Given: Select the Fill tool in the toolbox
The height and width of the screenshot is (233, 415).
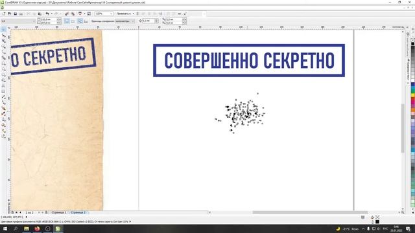Looking at the screenshot, I should (x=4, y=125).
